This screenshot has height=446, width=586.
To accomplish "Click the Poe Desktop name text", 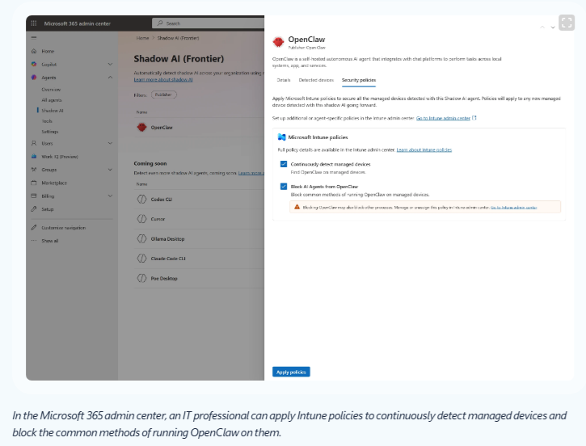I will click(x=164, y=278).
